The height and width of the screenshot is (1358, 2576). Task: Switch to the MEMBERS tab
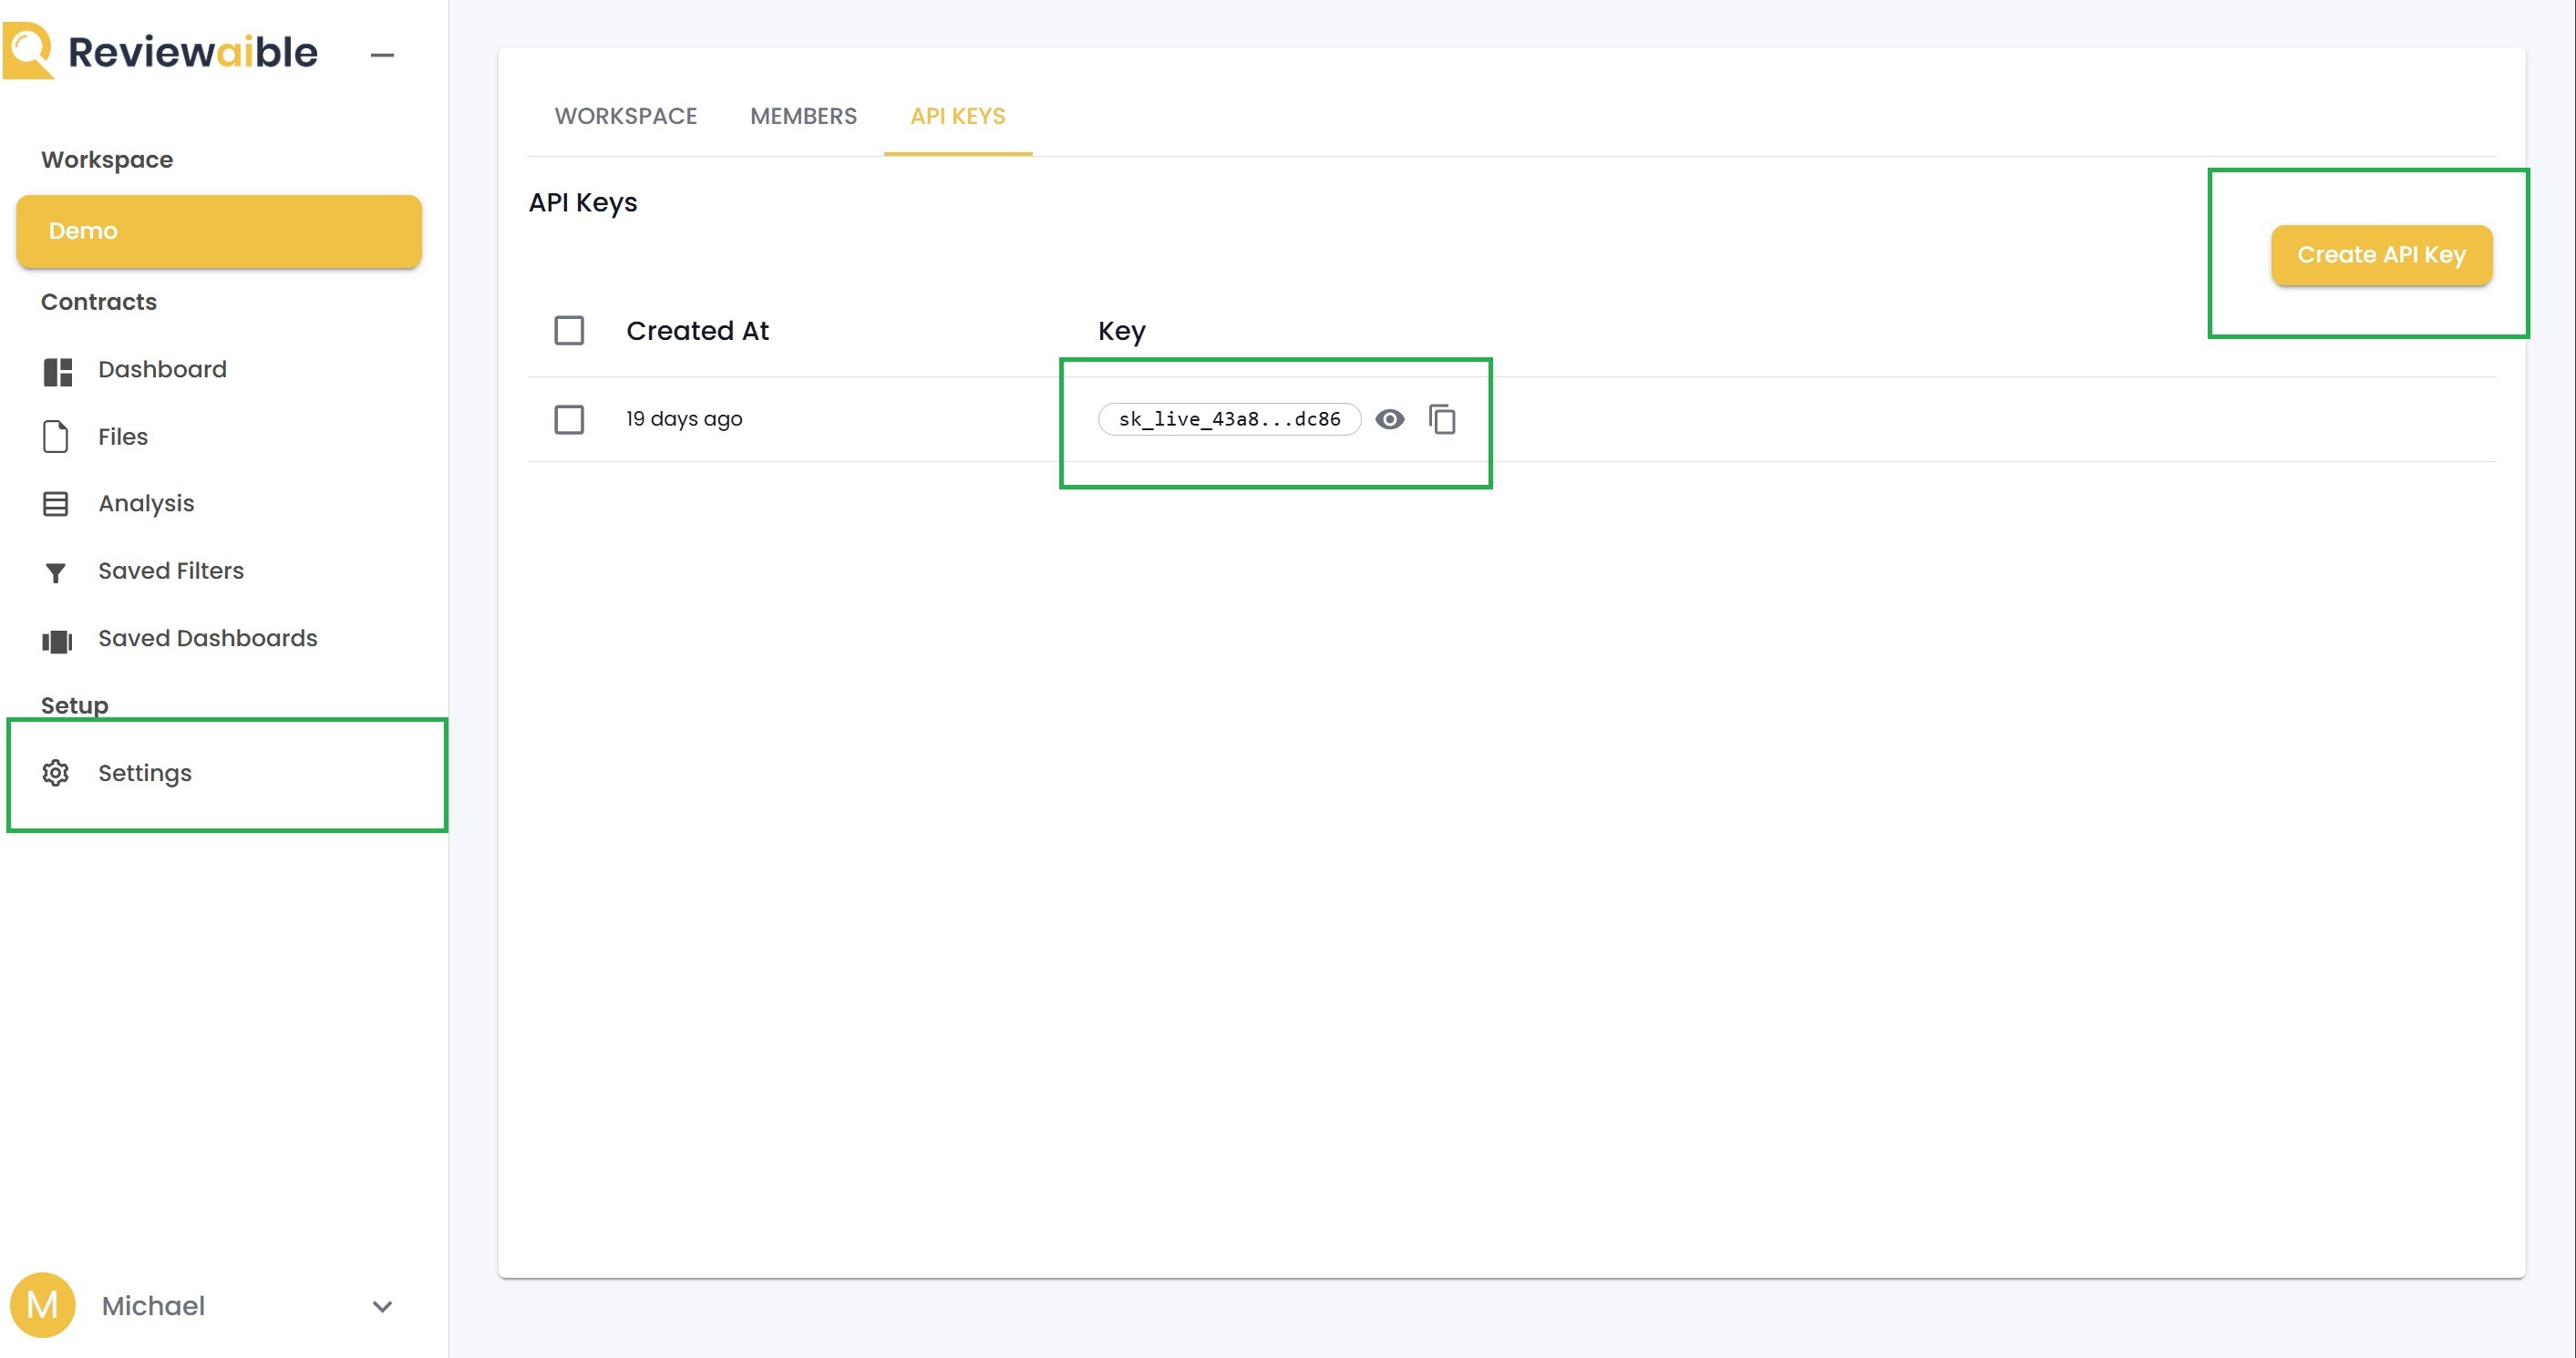[803, 116]
